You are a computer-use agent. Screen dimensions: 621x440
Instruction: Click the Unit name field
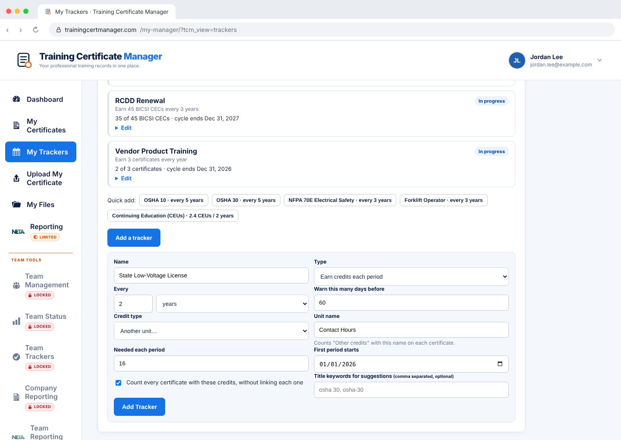coord(411,330)
